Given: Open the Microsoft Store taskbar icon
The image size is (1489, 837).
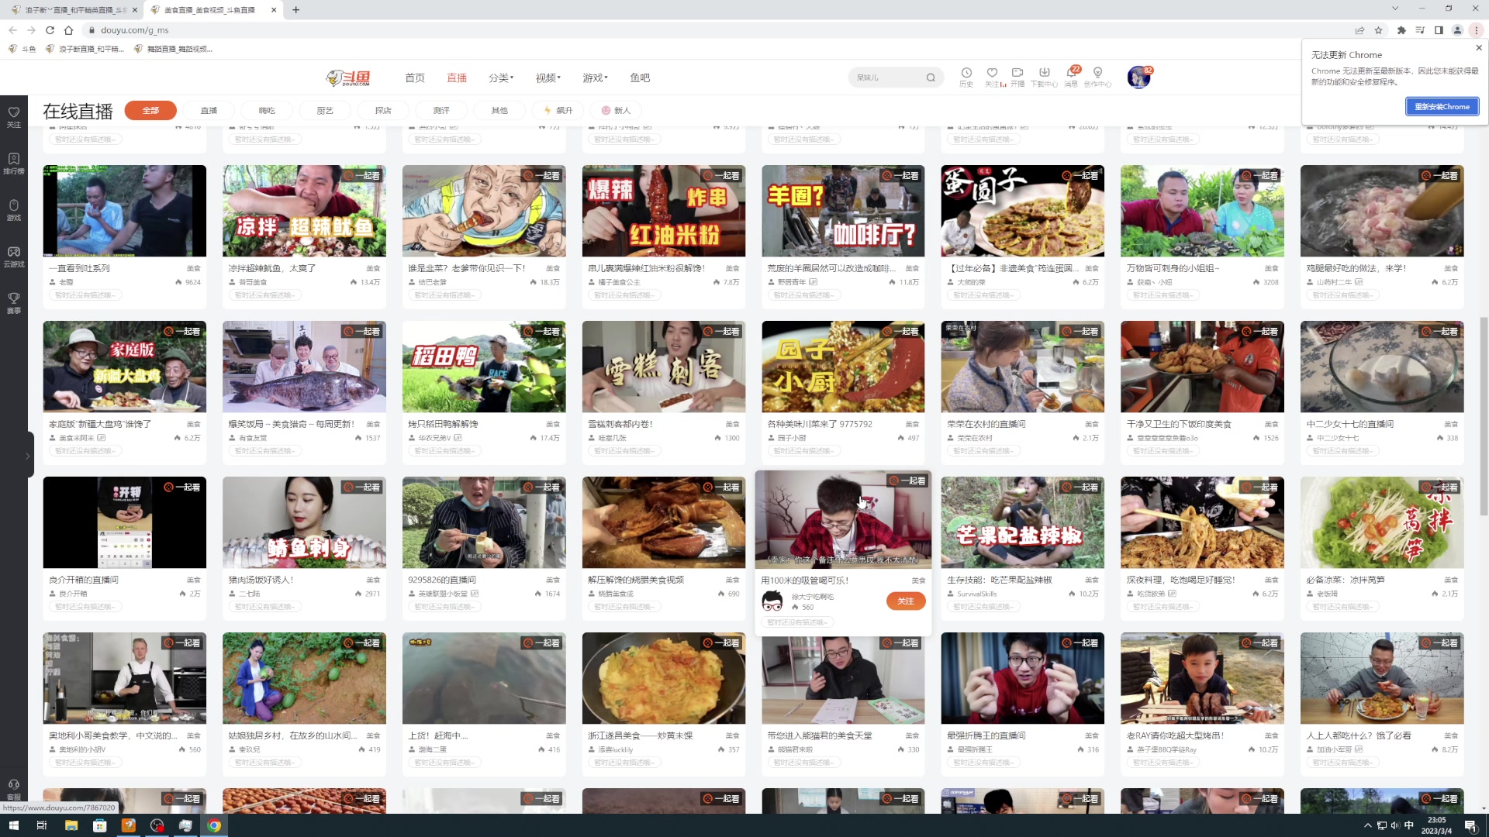Looking at the screenshot, I should click(x=99, y=825).
